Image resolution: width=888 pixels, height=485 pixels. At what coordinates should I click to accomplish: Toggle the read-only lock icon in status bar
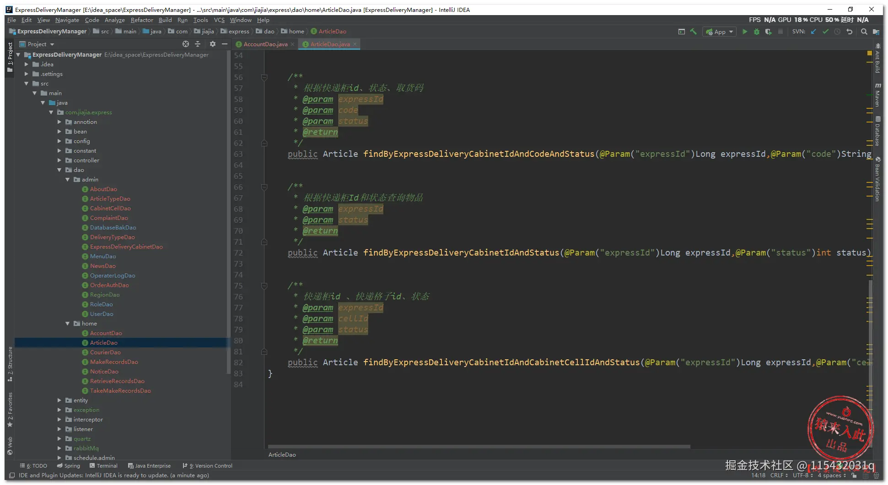pyautogui.click(x=854, y=475)
